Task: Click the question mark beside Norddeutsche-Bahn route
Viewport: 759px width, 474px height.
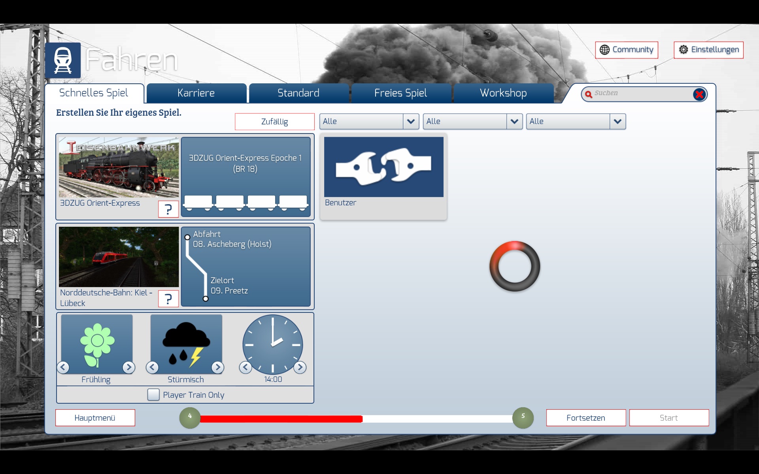Action: click(168, 299)
